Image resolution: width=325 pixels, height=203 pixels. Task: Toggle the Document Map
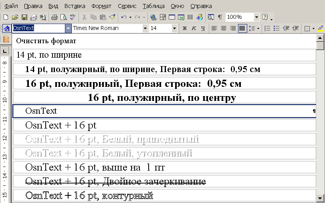click(211, 17)
